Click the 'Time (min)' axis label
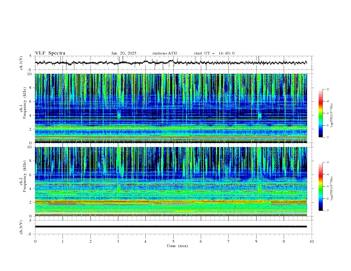The width and height of the screenshot is (351, 271). click(177, 246)
